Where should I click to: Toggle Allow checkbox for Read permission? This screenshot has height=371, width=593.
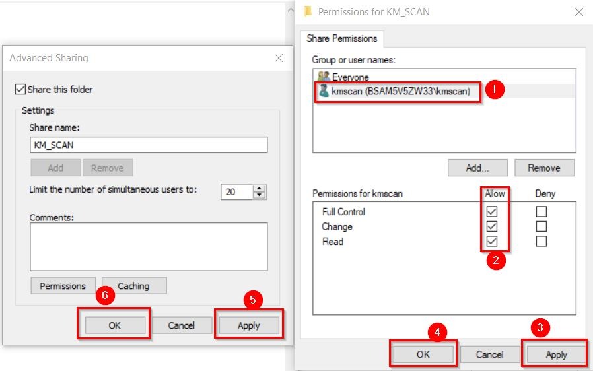coord(491,242)
